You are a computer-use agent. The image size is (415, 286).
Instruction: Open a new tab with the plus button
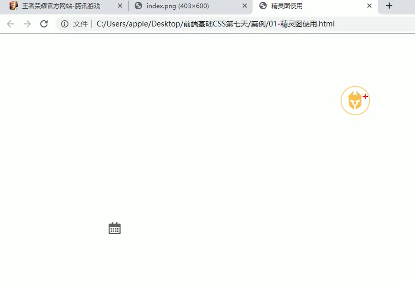pos(389,6)
